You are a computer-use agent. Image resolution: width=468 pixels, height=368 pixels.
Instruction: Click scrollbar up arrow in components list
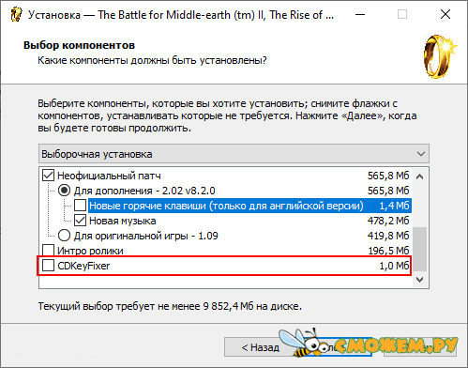(x=420, y=176)
